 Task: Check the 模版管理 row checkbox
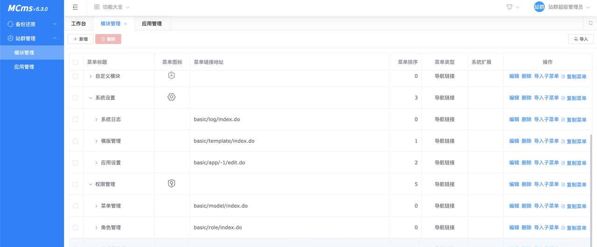pyautogui.click(x=75, y=141)
